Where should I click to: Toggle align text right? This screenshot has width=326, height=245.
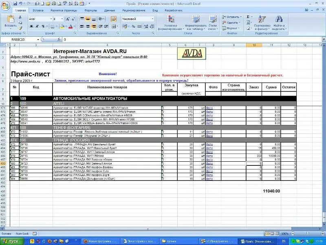[94, 27]
